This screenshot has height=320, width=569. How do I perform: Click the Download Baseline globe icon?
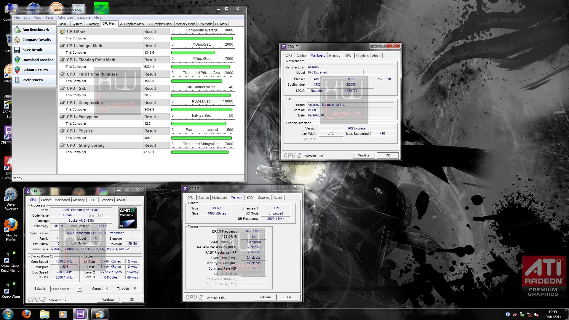[17, 60]
